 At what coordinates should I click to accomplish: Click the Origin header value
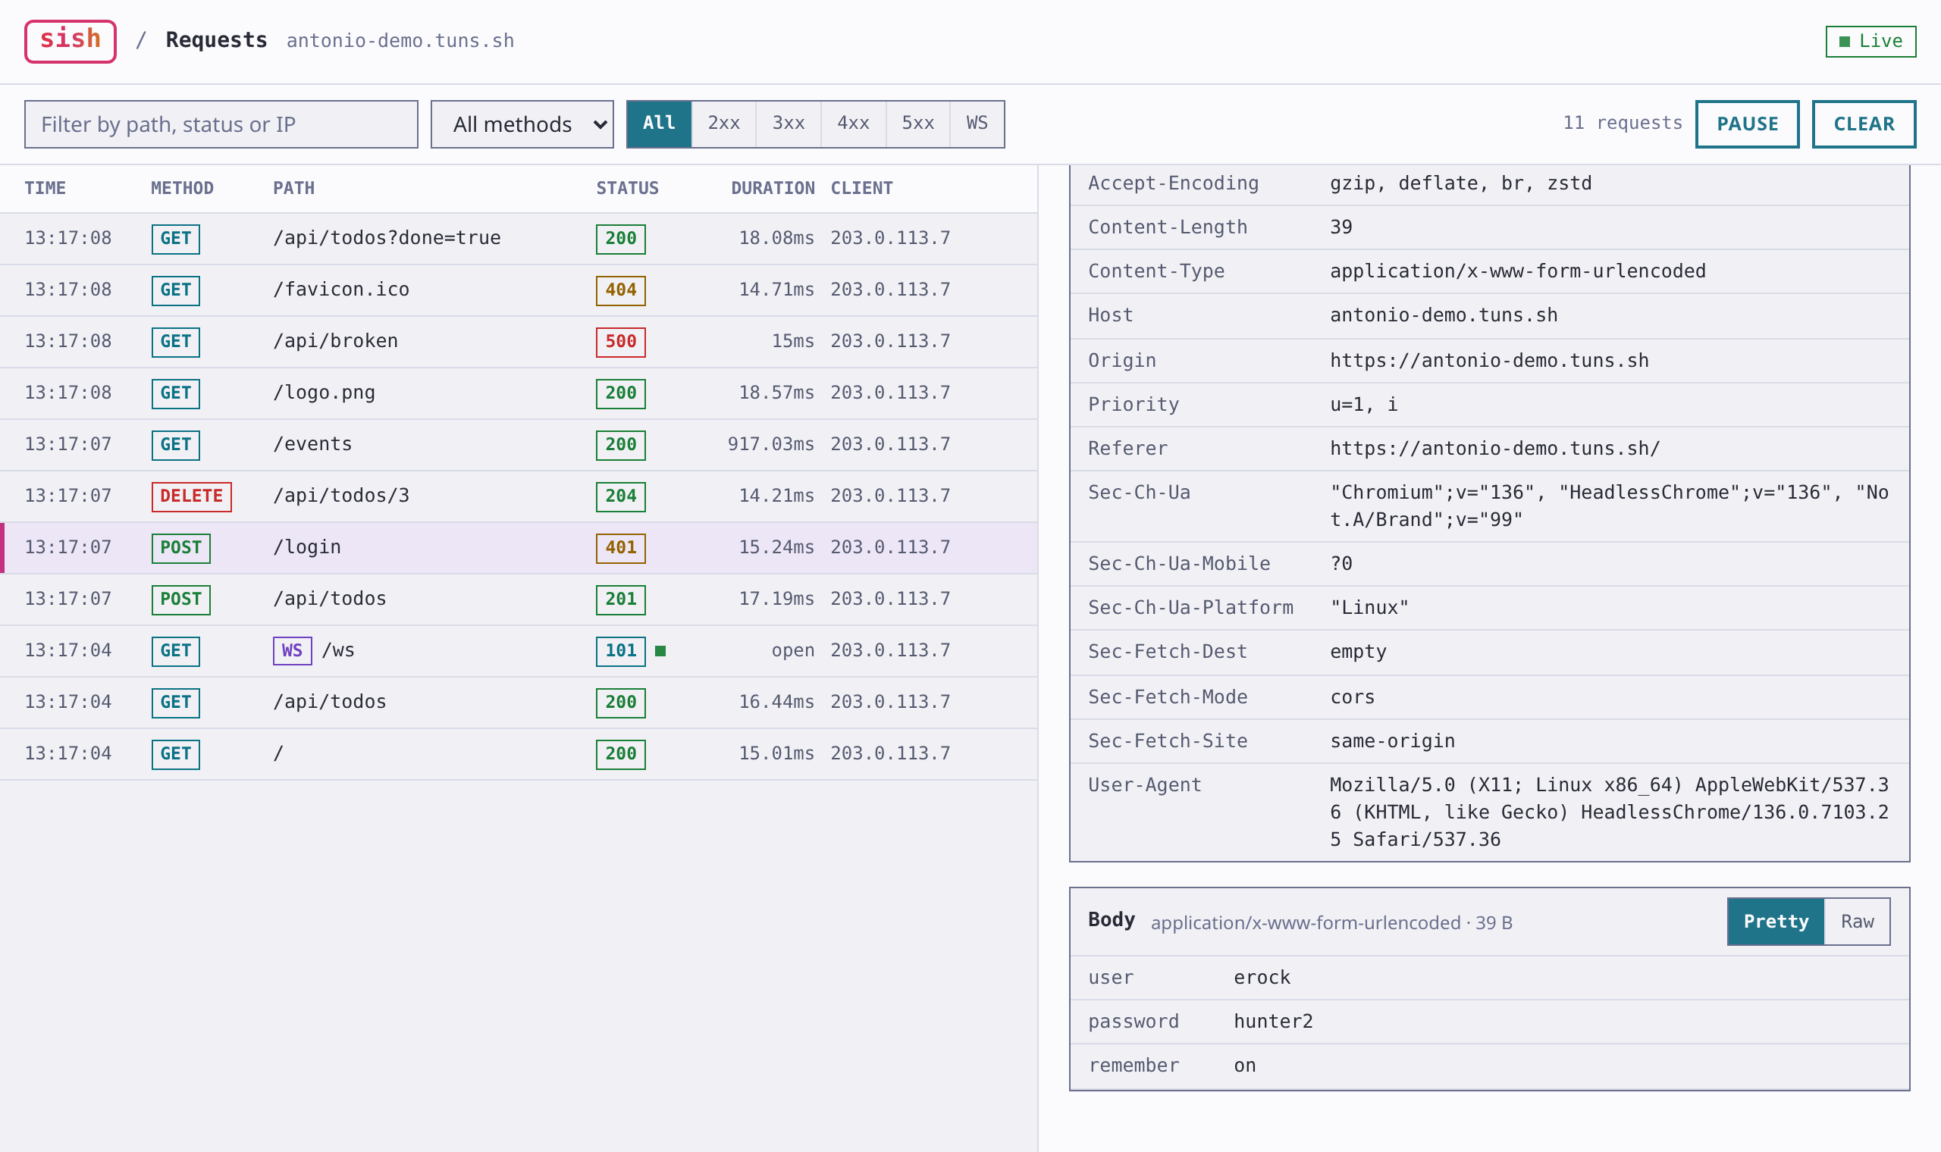click(1489, 360)
